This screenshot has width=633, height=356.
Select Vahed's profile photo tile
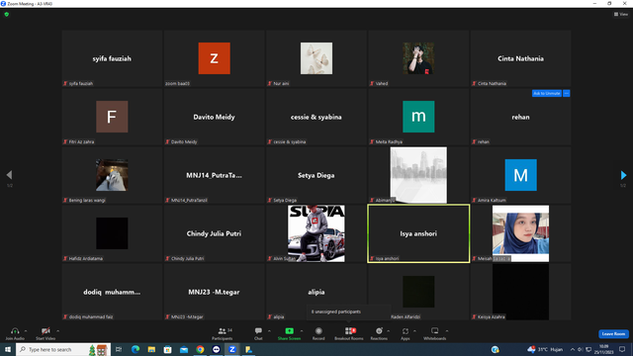click(418, 58)
